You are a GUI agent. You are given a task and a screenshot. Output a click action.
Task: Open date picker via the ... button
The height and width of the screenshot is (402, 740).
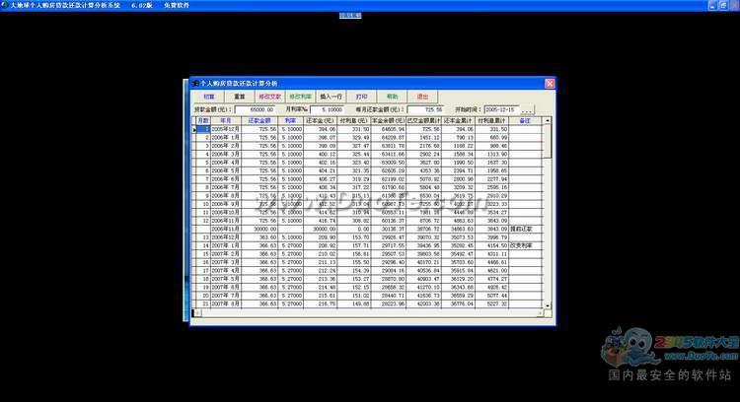coord(528,109)
